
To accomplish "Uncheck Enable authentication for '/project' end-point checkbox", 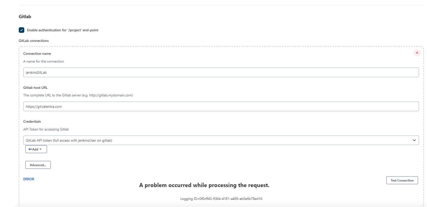I will click(22, 30).
